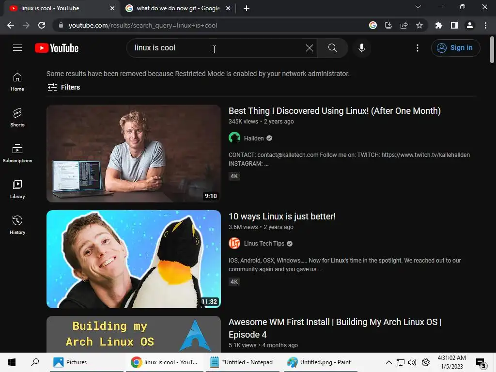The image size is (496, 372).
Task: Switch to Pictures window in taskbar
Action: click(86, 362)
